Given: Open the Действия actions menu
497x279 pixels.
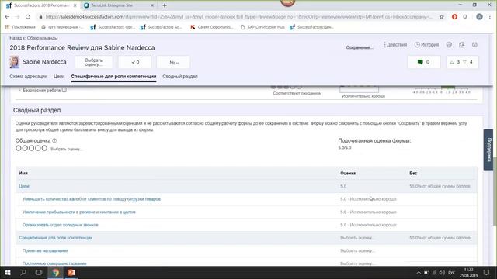Looking at the screenshot, I should point(395,45).
